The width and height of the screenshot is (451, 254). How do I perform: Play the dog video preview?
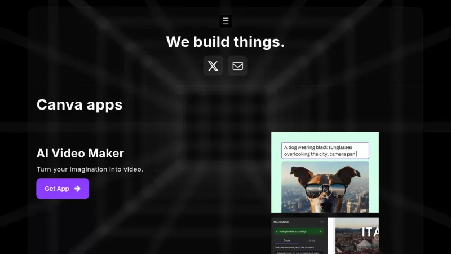click(x=325, y=190)
